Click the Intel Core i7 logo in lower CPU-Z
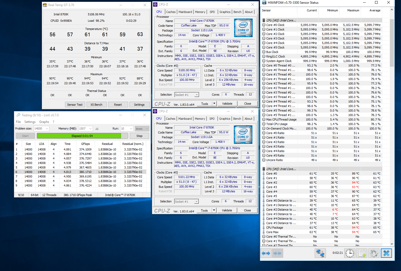 point(243,135)
